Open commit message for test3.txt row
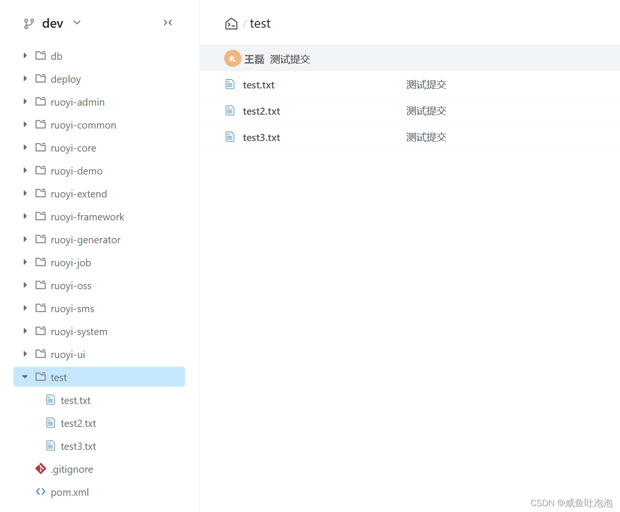The height and width of the screenshot is (512, 620). coord(426,137)
